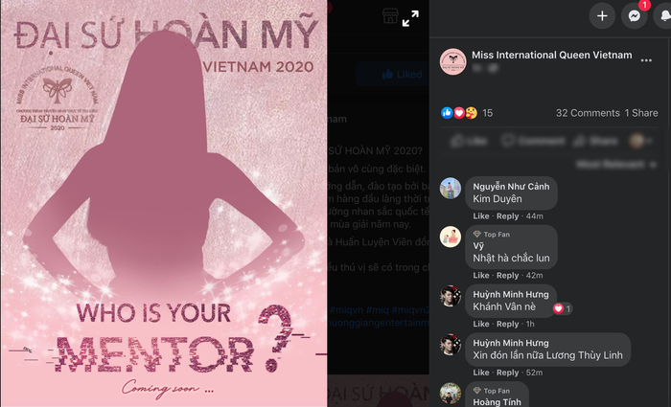671x407 pixels.
Task: Reply to Vỹ's comment
Action: point(507,276)
